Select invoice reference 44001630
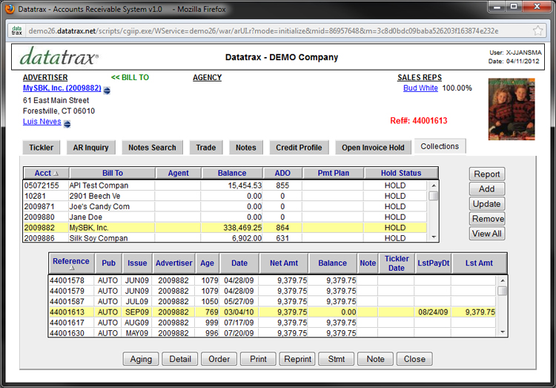This screenshot has width=556, height=388. pos(272,332)
